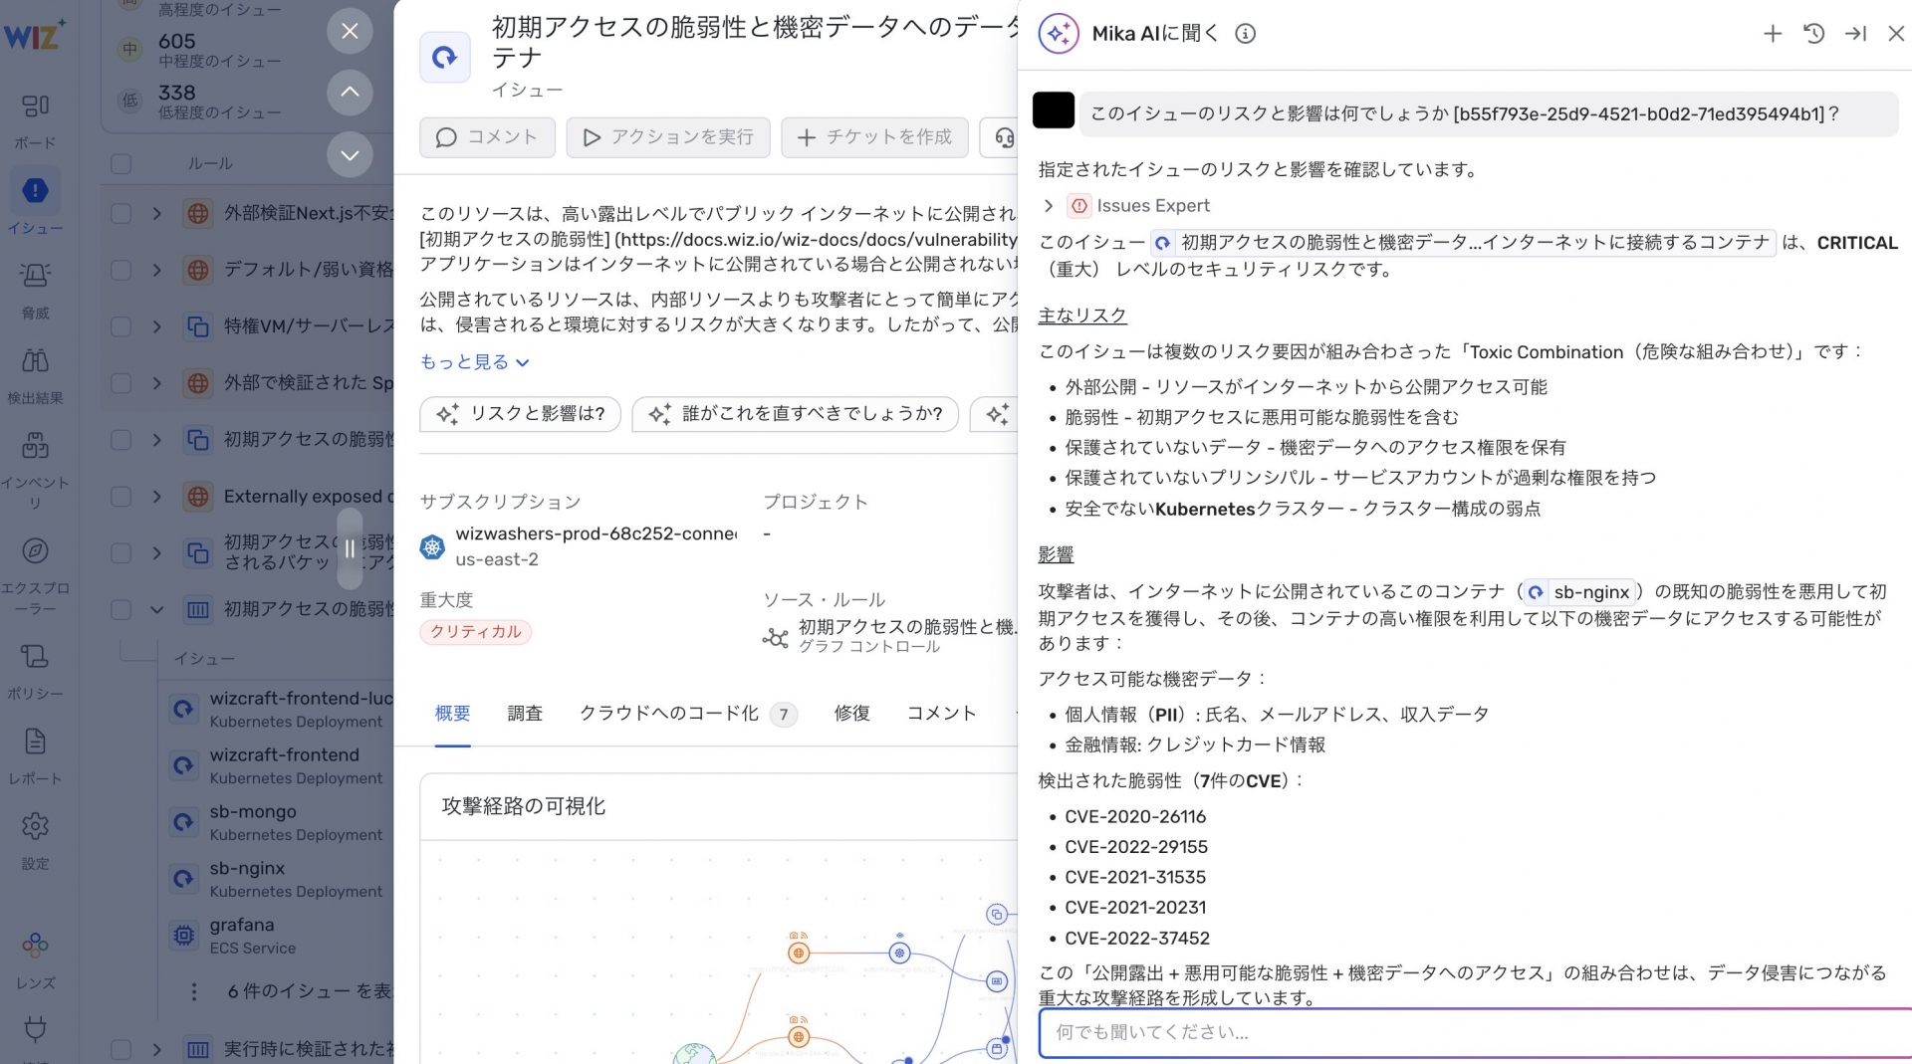
Task: Collapse the expanded 初期アクセスの脆弱性 rule group
Action: [156, 609]
